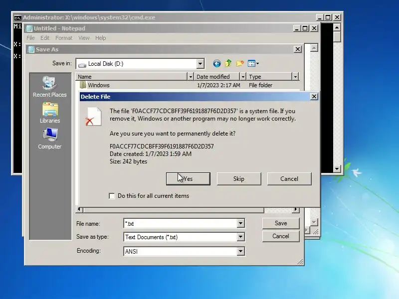Viewport: 399px width, 299px height.
Task: Click the file list horizontal scrollbar track
Action: (278, 210)
